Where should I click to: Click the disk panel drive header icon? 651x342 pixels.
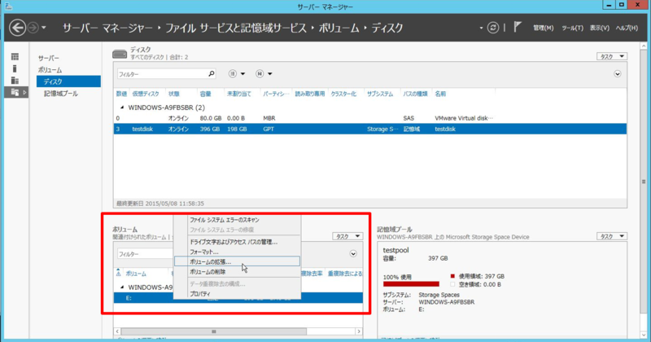pos(120,54)
